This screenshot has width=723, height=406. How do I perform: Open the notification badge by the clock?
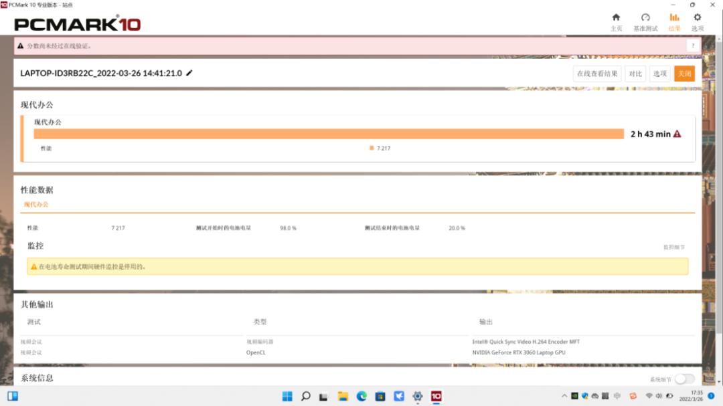pyautogui.click(x=711, y=396)
